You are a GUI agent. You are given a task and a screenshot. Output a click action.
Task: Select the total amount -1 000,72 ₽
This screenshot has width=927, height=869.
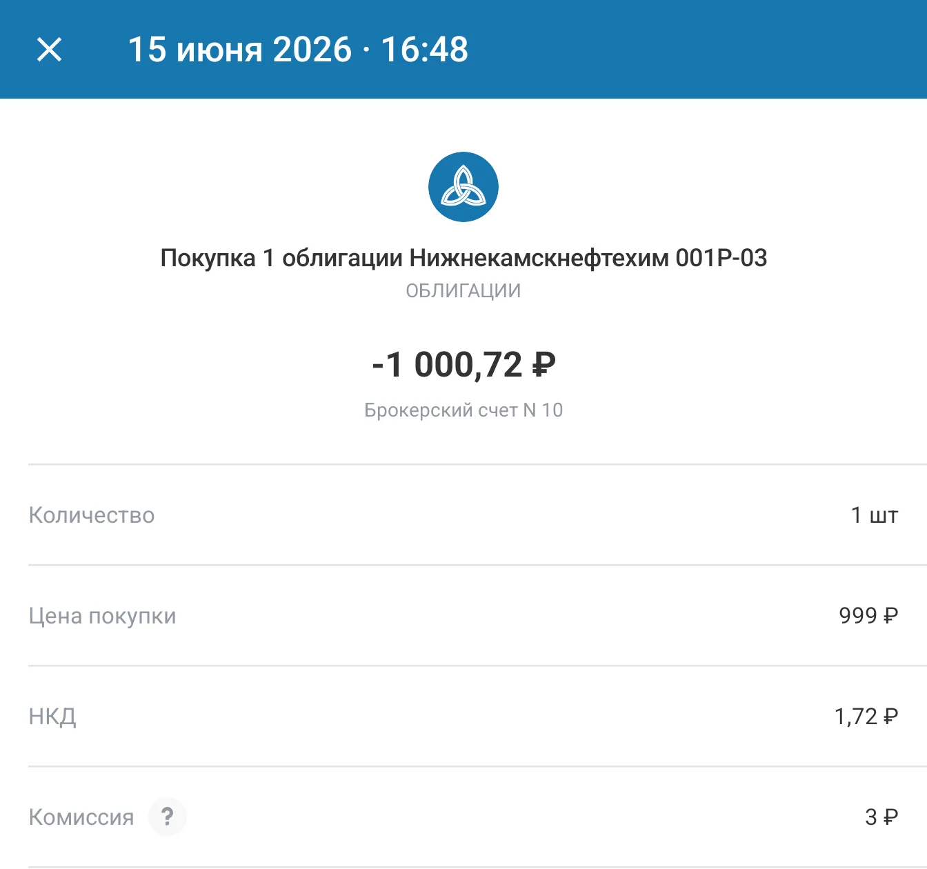coord(464,364)
